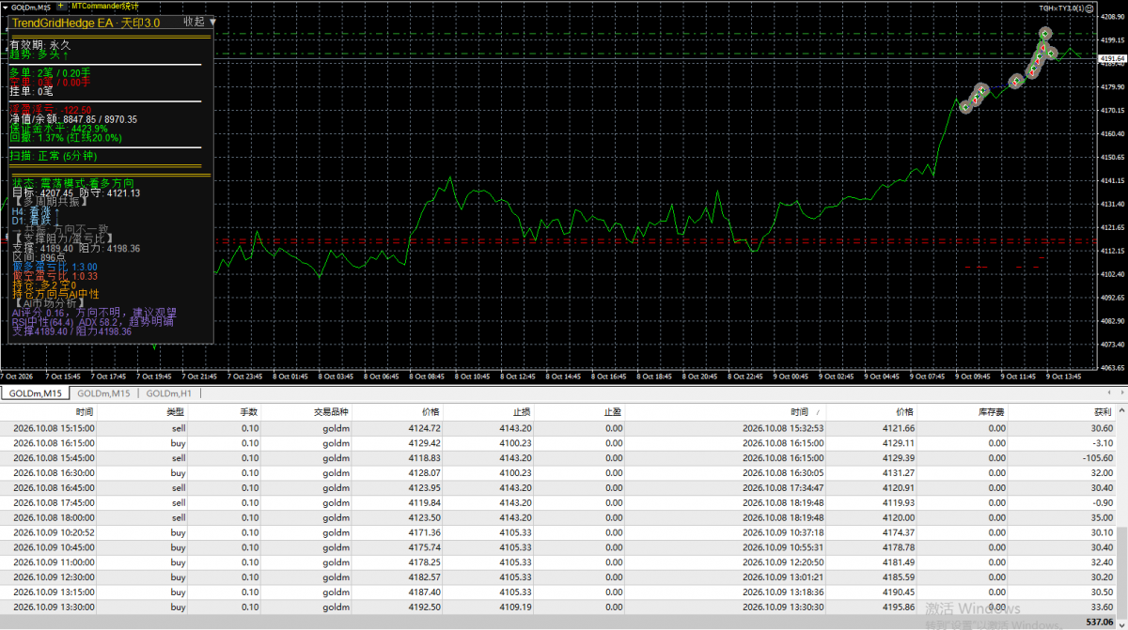1128x630 pixels.
Task: Click the H4: 看涨 trend line
Action: [x=36, y=212]
